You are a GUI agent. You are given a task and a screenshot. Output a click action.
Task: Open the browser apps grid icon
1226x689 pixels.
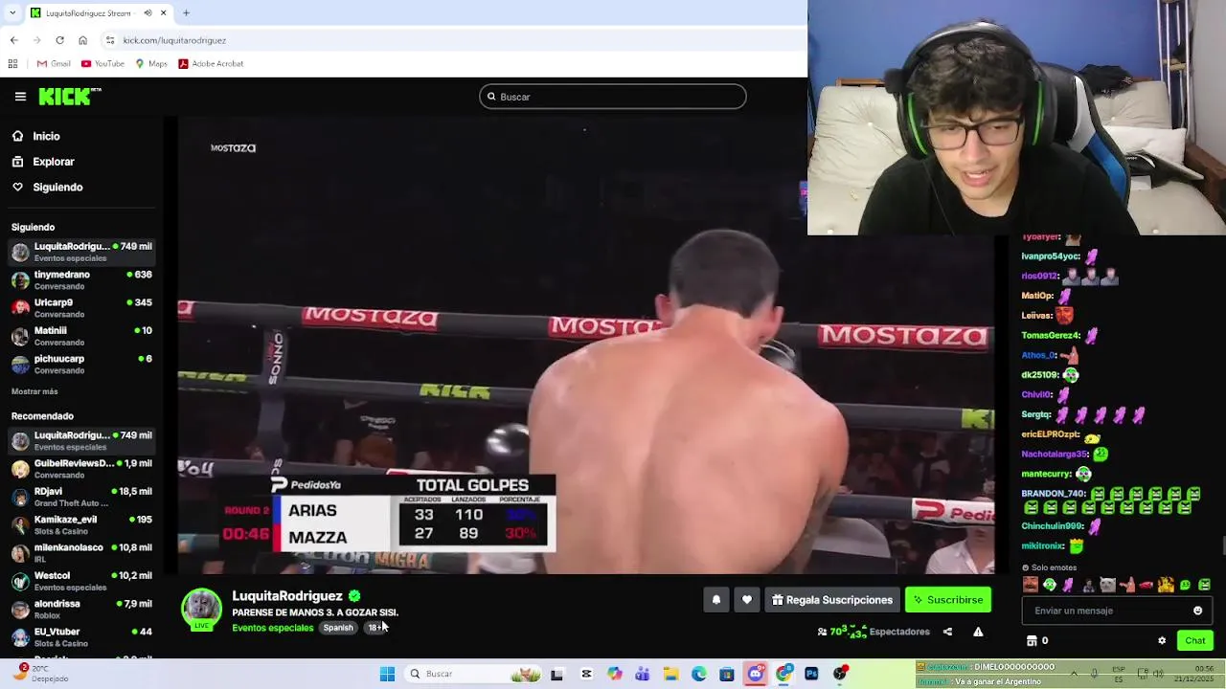(x=12, y=64)
